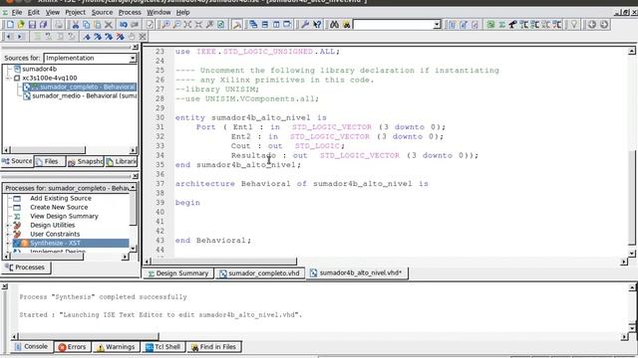Viewport: 638px width, 358px height.
Task: Select sumador_completo - Behavioral source
Action: click(x=80, y=87)
